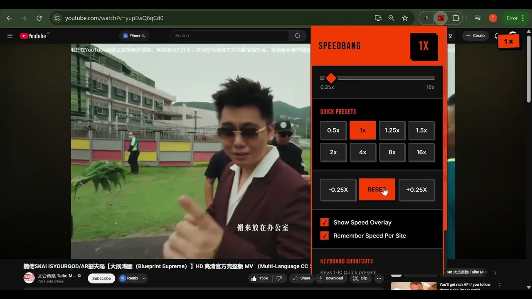Toggle Remember Speed Per Site checkbox
Viewport: 532px width, 299px height.
coord(325,235)
